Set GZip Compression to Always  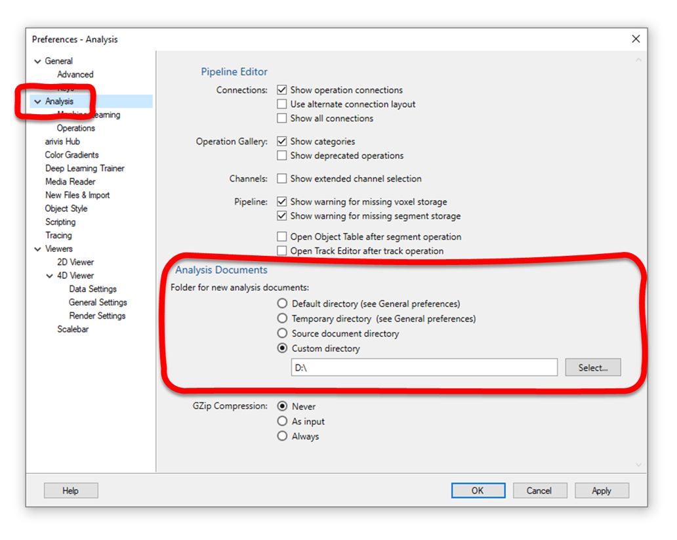[x=282, y=436]
